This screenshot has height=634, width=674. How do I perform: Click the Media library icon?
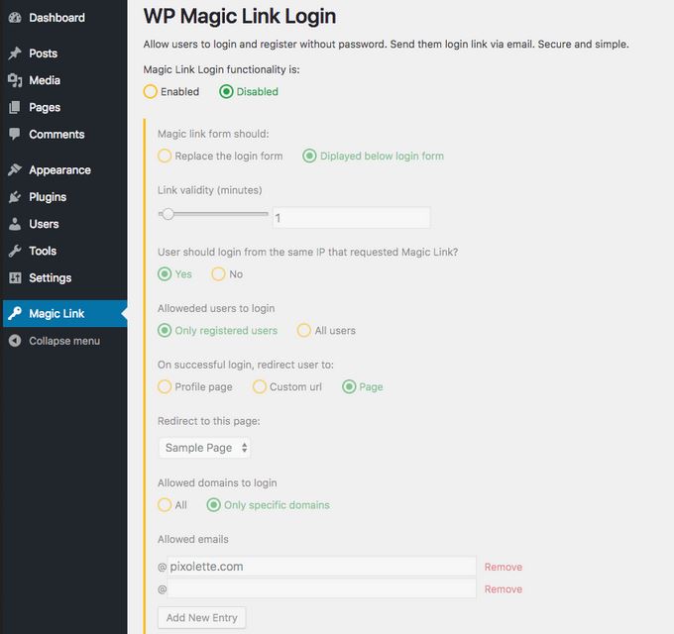(15, 80)
